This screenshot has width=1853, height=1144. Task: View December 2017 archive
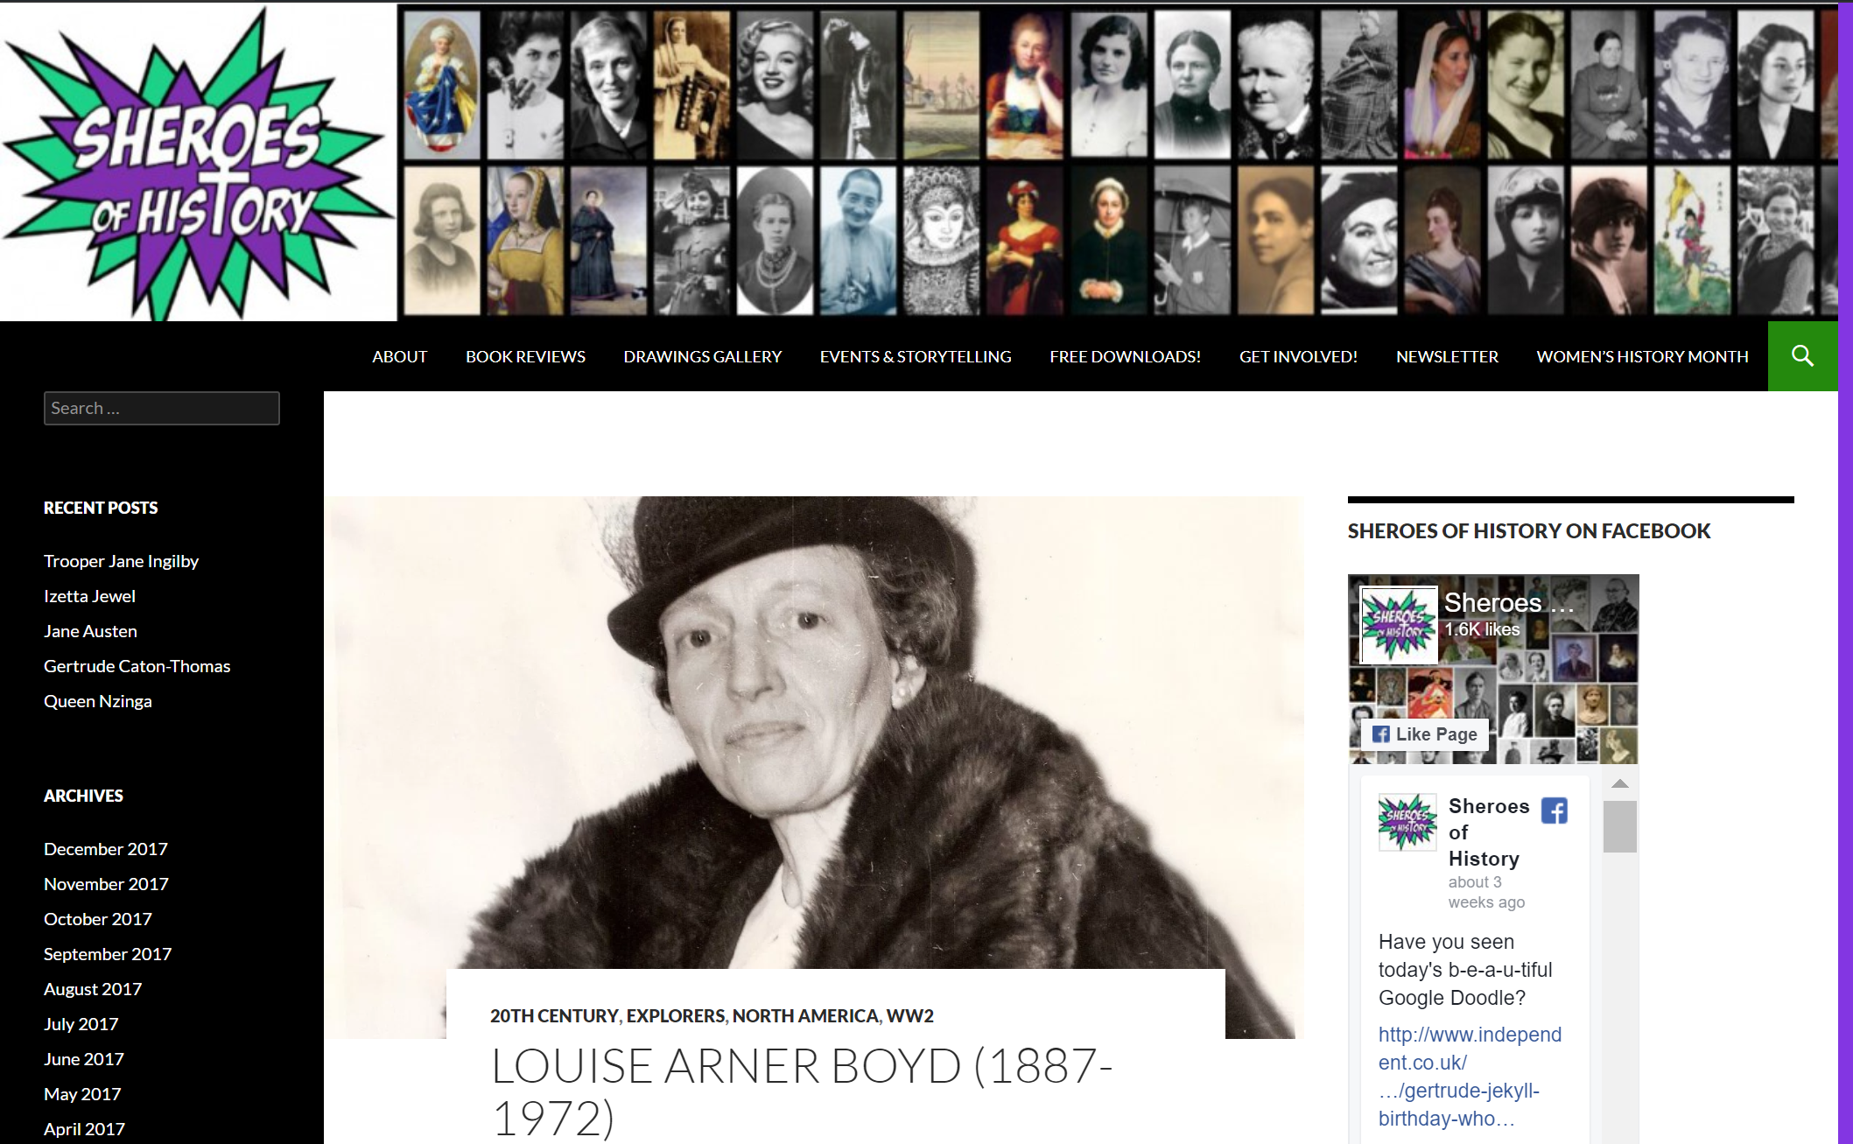click(106, 849)
